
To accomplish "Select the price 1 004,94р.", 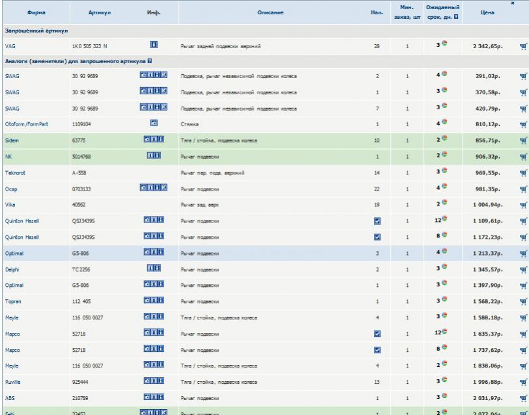I will point(487,205).
